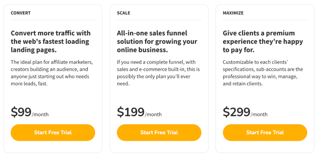Click the 'All-in-one sales funnel' heading

tap(157, 41)
